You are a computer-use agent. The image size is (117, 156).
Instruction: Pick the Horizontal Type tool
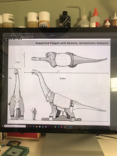tap(4, 65)
